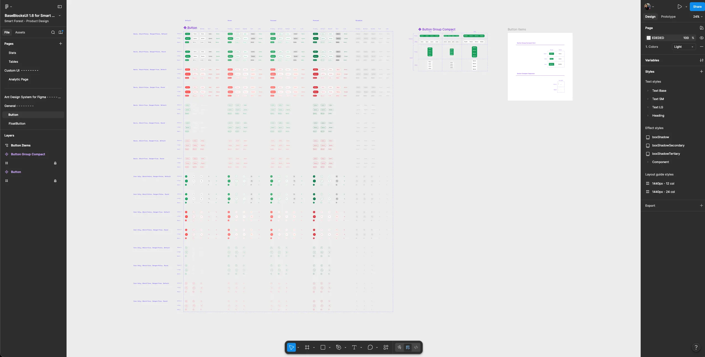Select the File tab
This screenshot has width=705, height=357.
coord(7,32)
